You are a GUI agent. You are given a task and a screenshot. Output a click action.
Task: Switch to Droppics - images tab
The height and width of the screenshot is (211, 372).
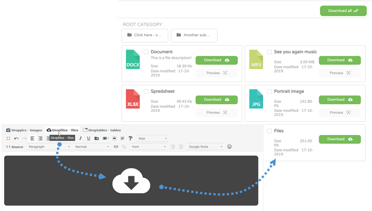pyautogui.click(x=24, y=130)
